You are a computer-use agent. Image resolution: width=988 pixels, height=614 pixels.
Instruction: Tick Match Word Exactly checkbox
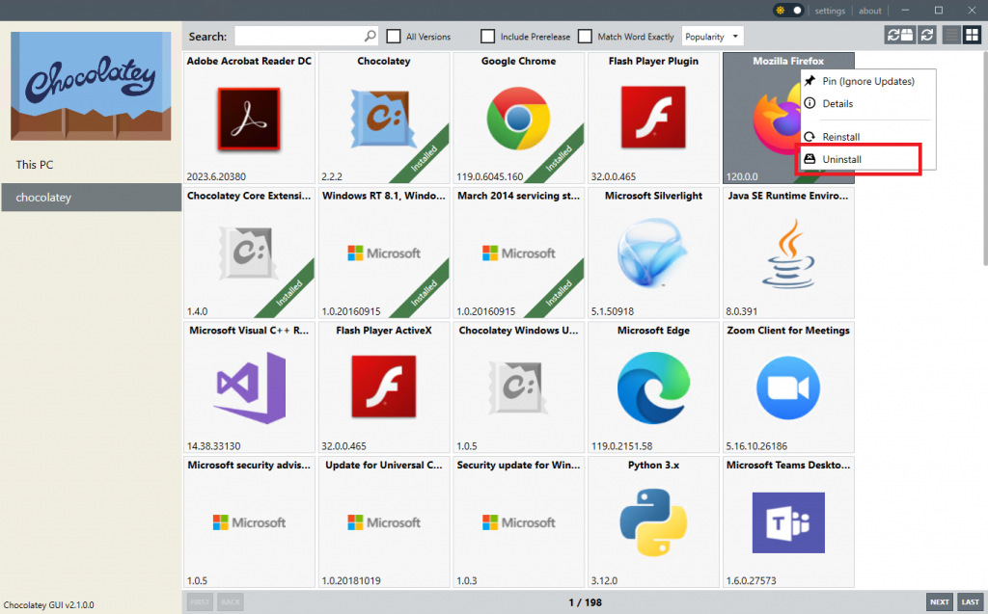point(586,37)
